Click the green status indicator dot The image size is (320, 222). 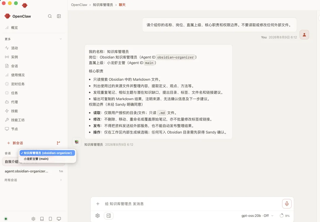tap(6, 219)
